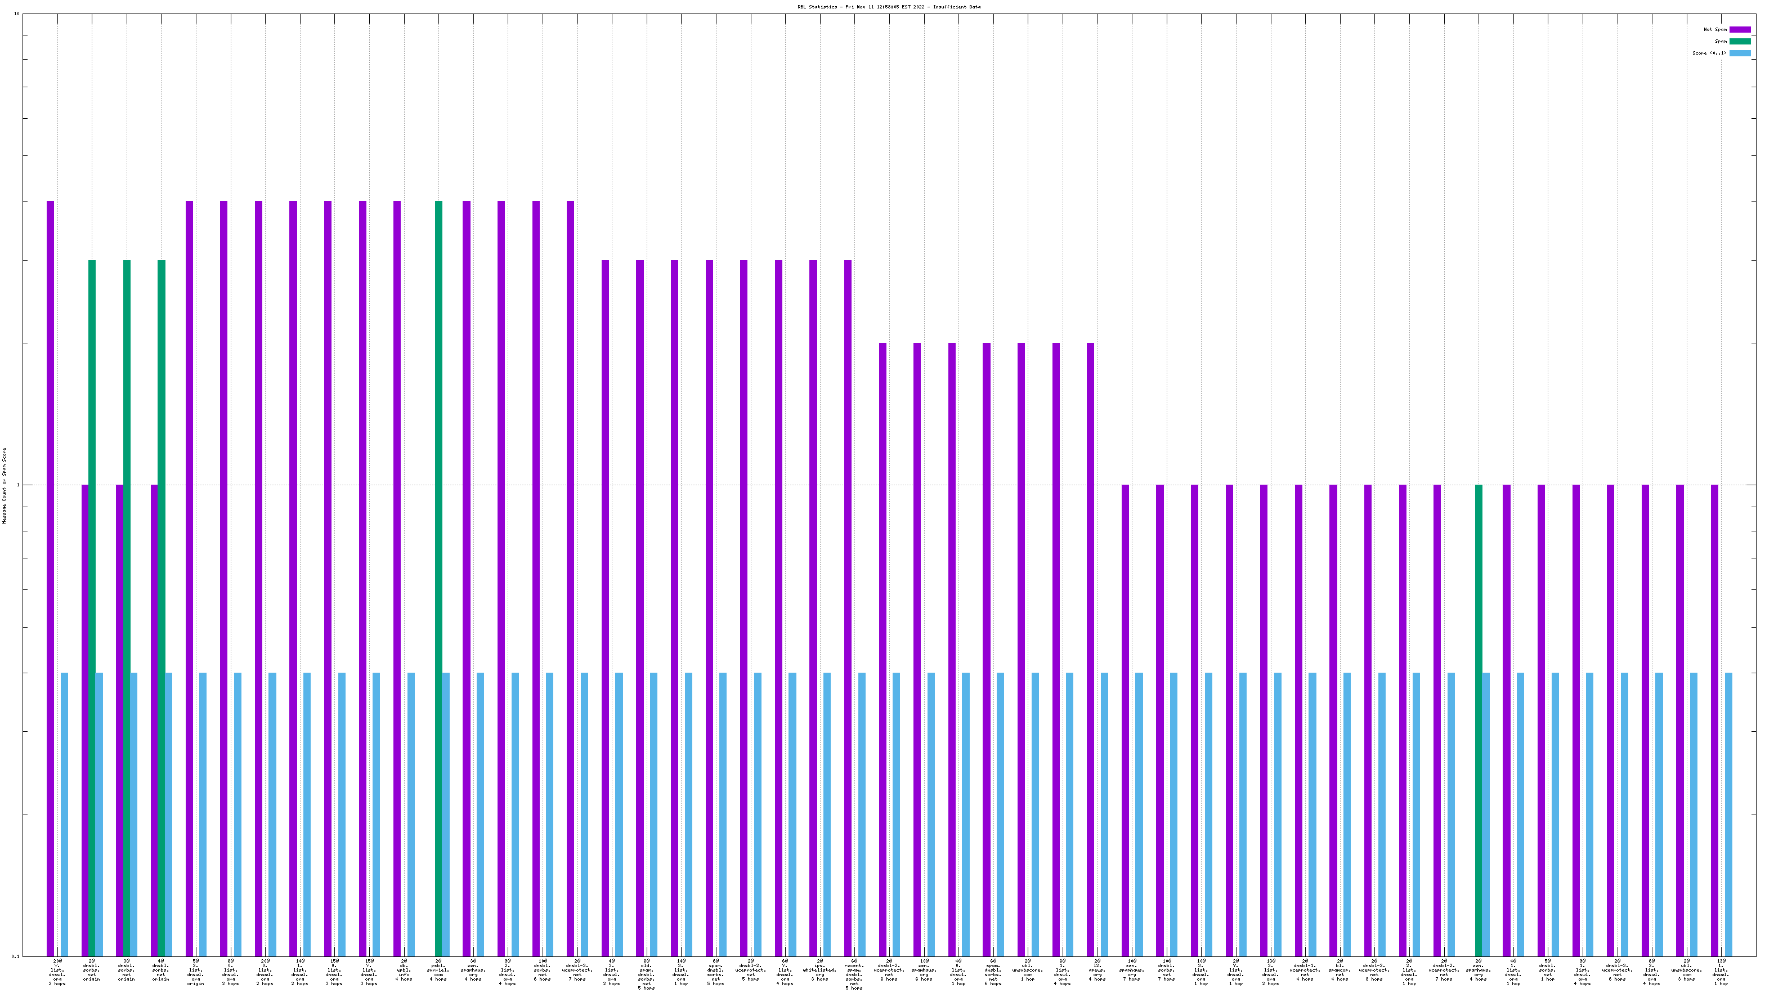Select the 'Not Spam' legend text label

click(1715, 29)
